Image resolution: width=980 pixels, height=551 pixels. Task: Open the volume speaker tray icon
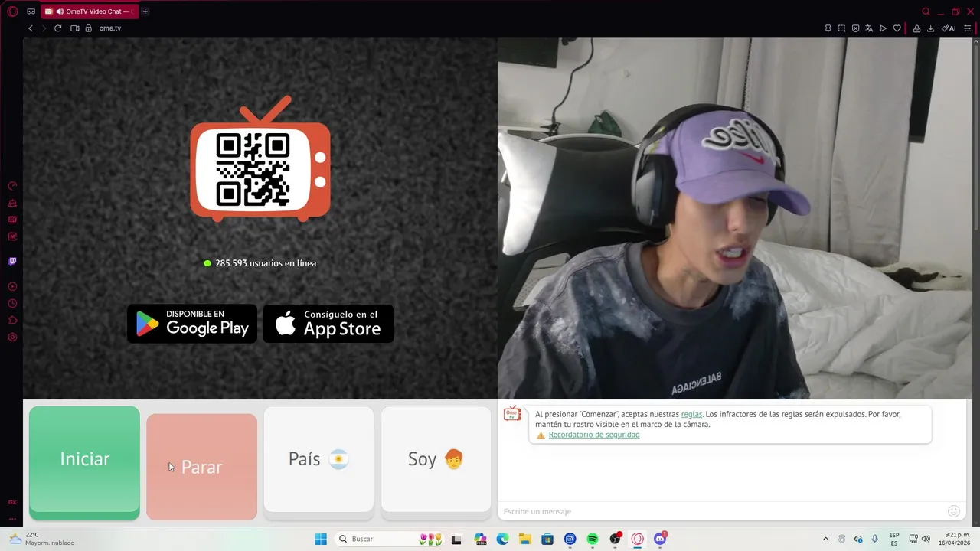[926, 539]
